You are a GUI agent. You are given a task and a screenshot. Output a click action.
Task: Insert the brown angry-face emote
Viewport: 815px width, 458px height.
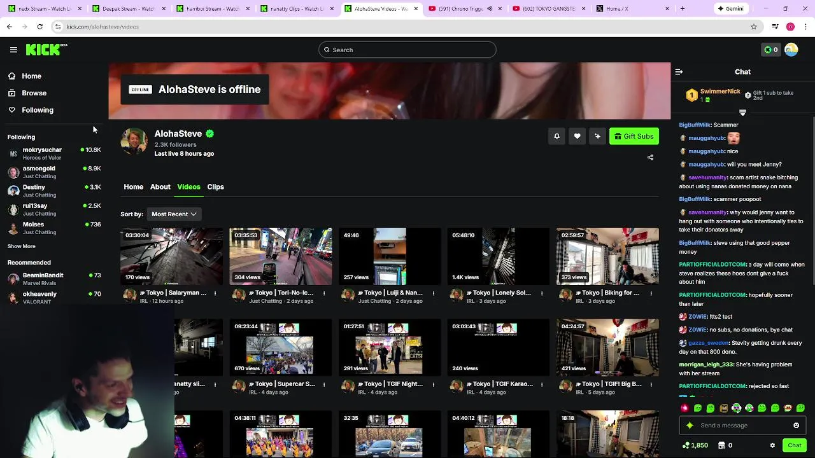723,408
